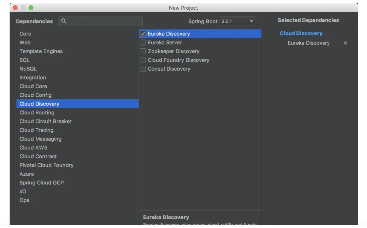Choose the Cloud Circuit Breaker category

pyautogui.click(x=77, y=121)
